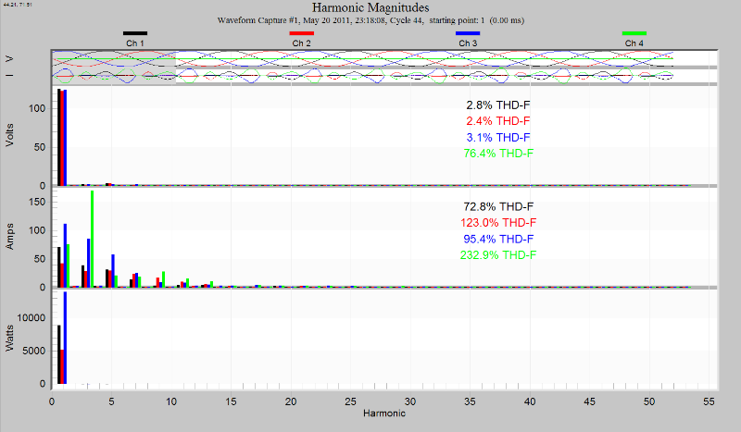Click the 95.4% THD-F current value
This screenshot has height=432, width=741.
(x=498, y=239)
